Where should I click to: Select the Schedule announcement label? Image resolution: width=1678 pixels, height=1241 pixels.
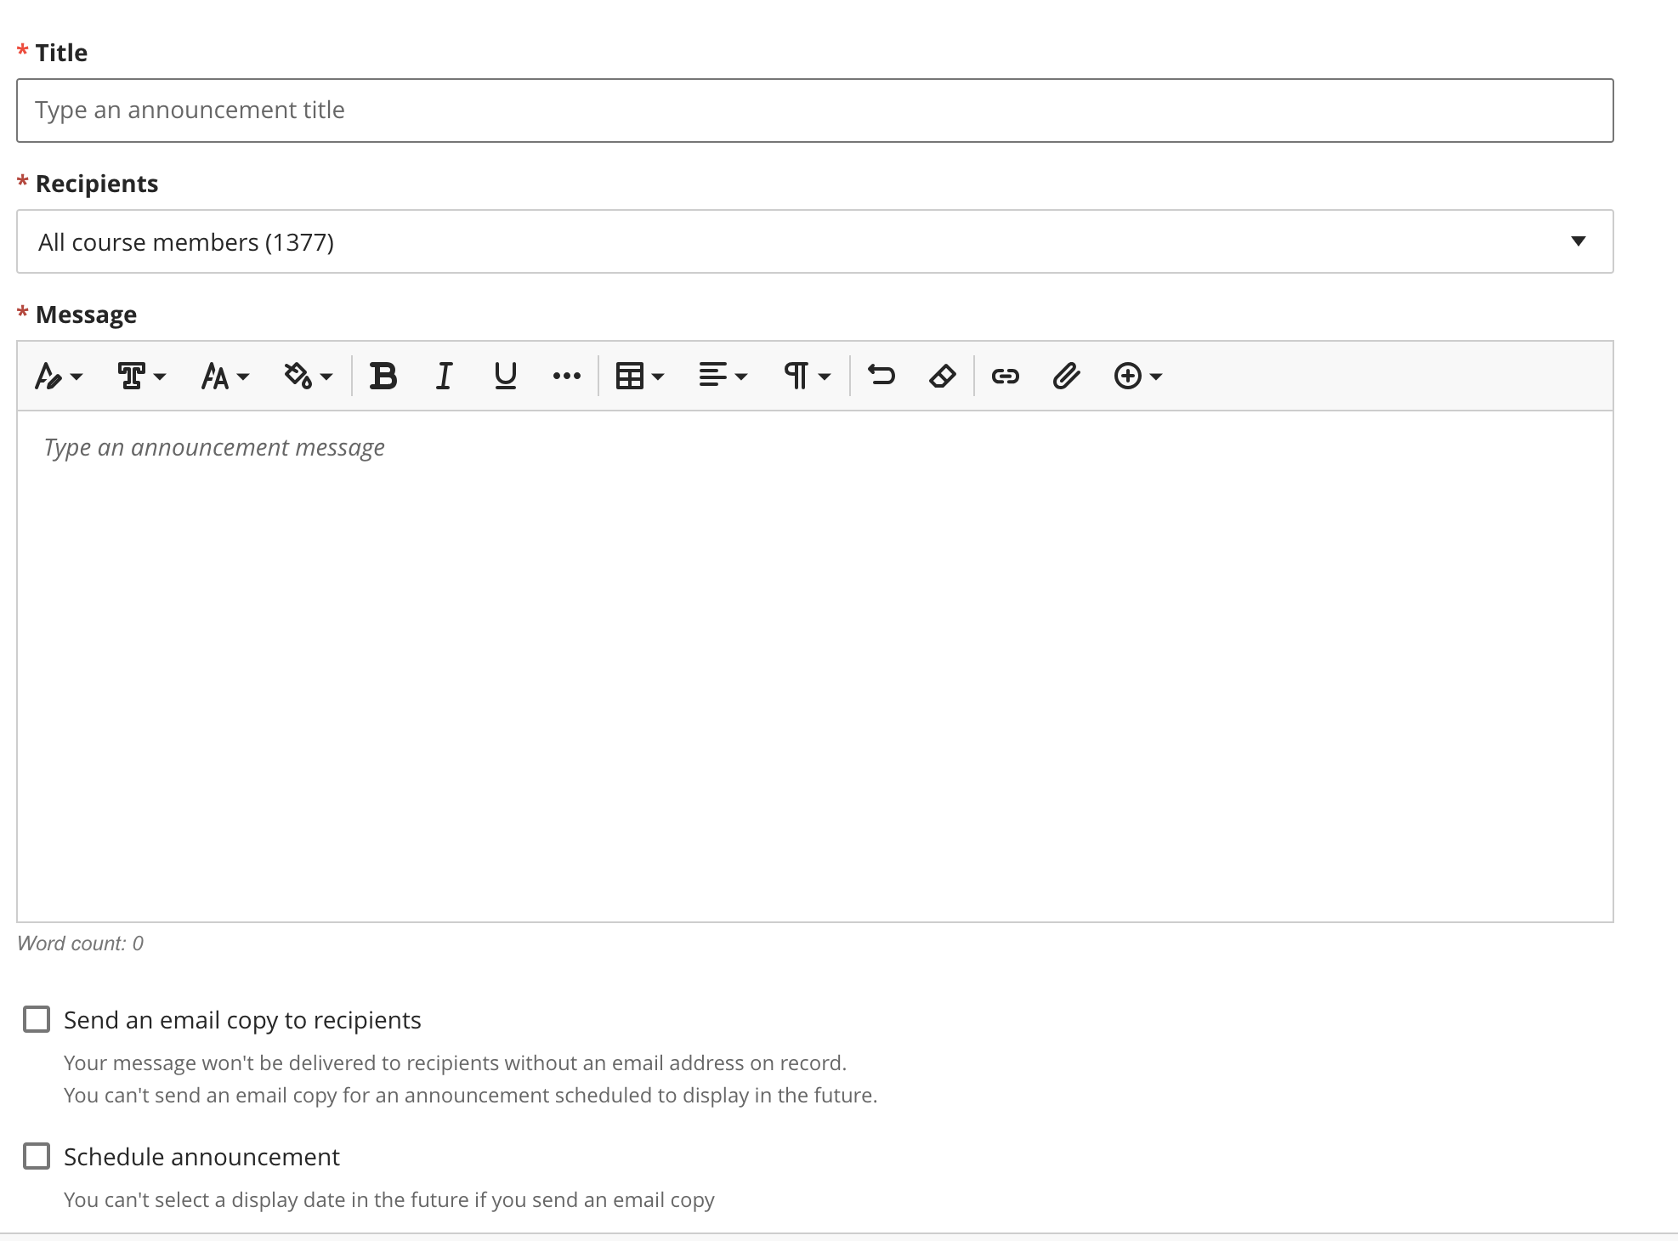pos(201,1156)
